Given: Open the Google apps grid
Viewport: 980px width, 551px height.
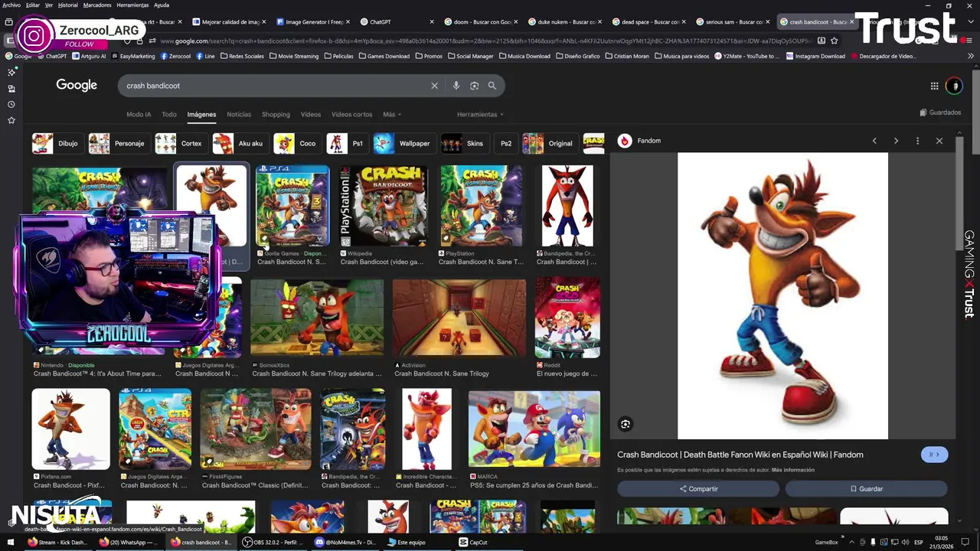Looking at the screenshot, I should click(934, 86).
